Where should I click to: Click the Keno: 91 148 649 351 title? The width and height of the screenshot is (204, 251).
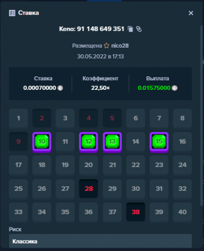(92, 29)
